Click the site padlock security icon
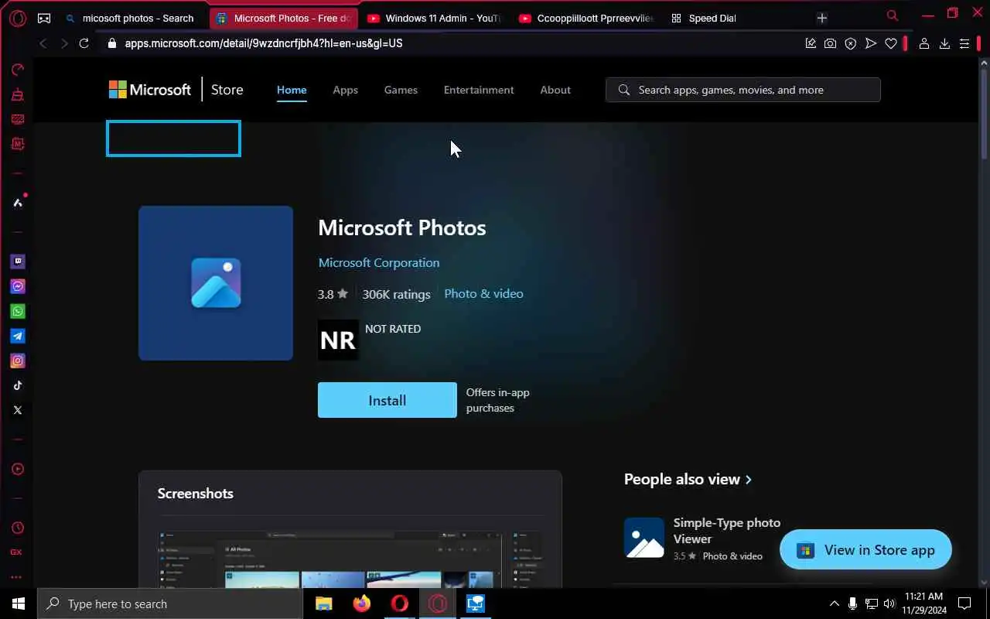Image resolution: width=990 pixels, height=619 pixels. click(112, 43)
